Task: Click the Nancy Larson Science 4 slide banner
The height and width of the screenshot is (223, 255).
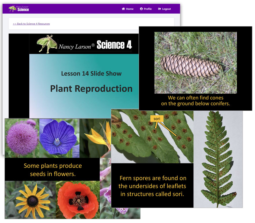Action: point(84,44)
